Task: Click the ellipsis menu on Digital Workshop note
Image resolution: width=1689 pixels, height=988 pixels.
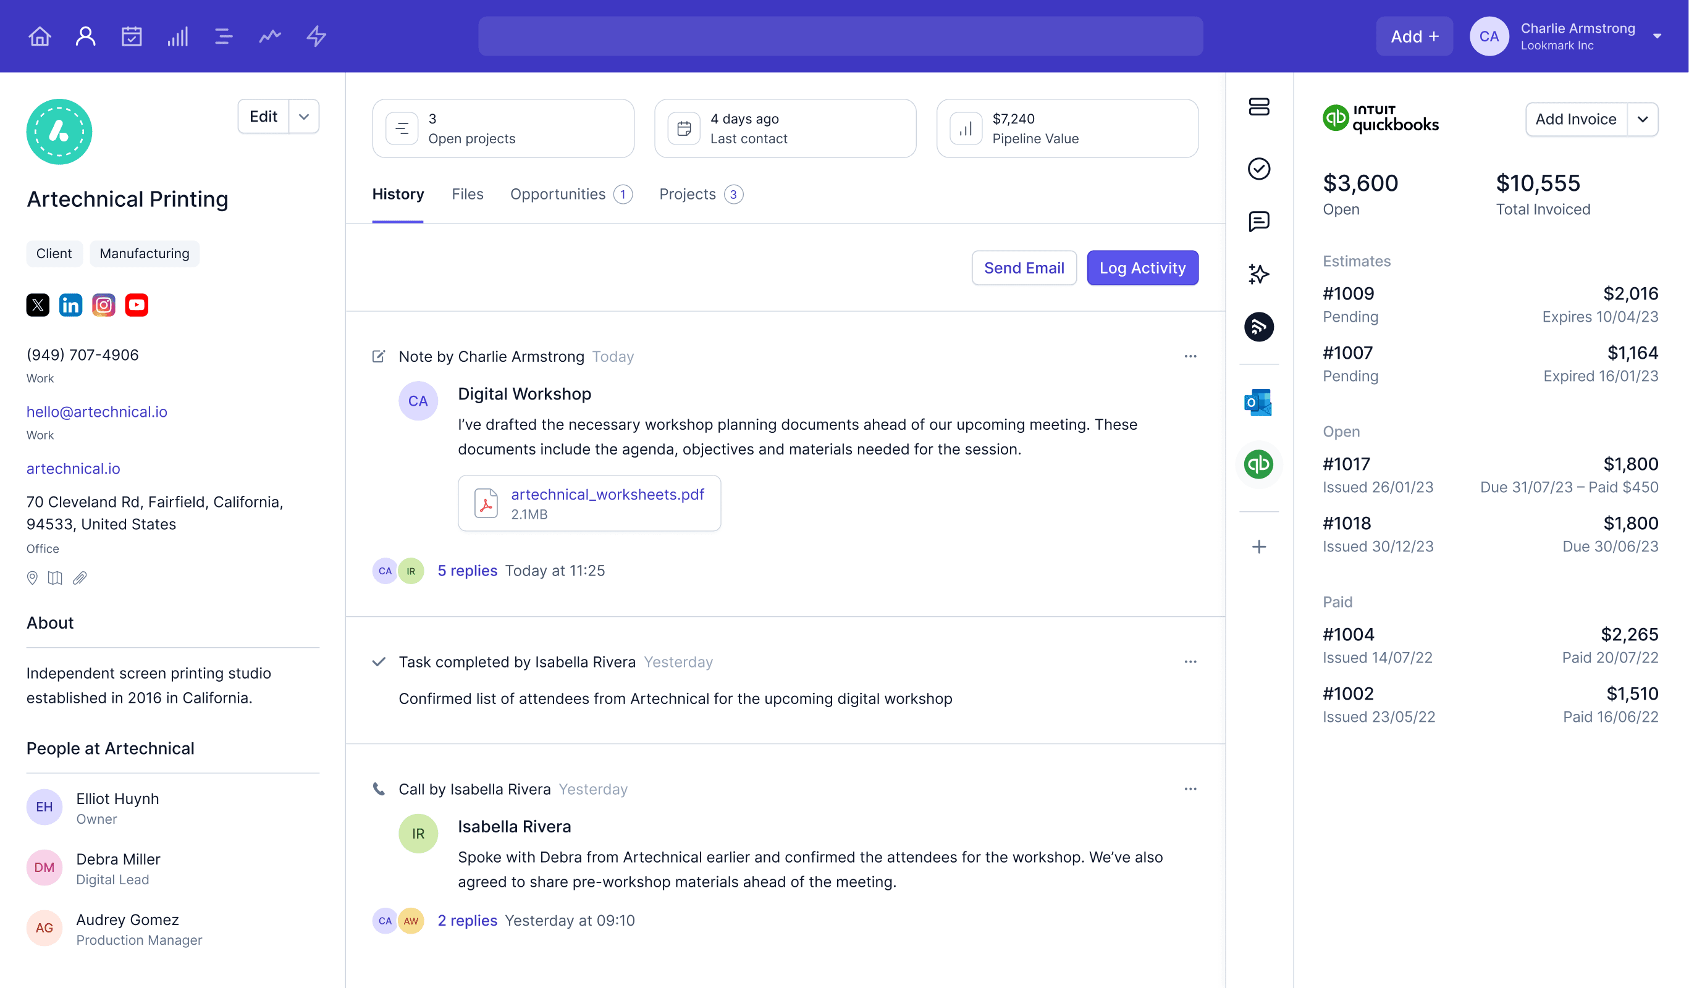Action: tap(1190, 355)
